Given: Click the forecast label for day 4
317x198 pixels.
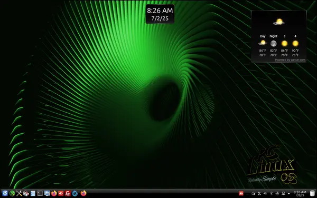Looking at the screenshot, I should [x=295, y=36].
